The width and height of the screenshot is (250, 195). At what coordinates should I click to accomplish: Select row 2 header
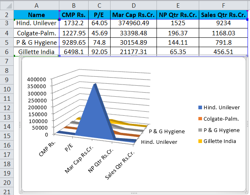(x=7, y=15)
